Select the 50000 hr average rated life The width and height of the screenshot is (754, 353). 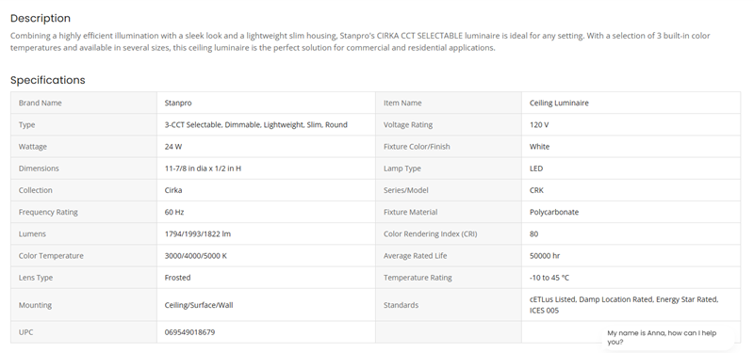(x=545, y=255)
